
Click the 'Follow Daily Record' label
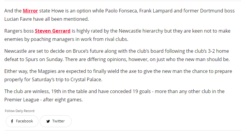coord(20,111)
